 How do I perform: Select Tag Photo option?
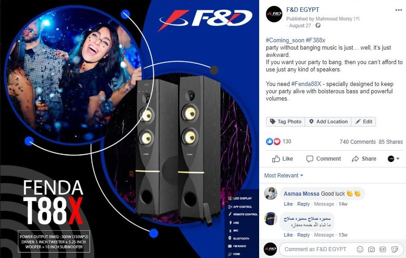286,121
